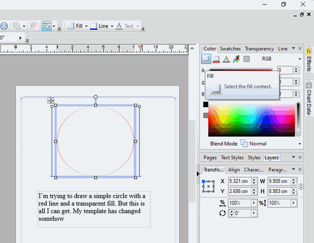Toggle the snapping pointer button
The width and height of the screenshot is (314, 243).
[47, 26]
